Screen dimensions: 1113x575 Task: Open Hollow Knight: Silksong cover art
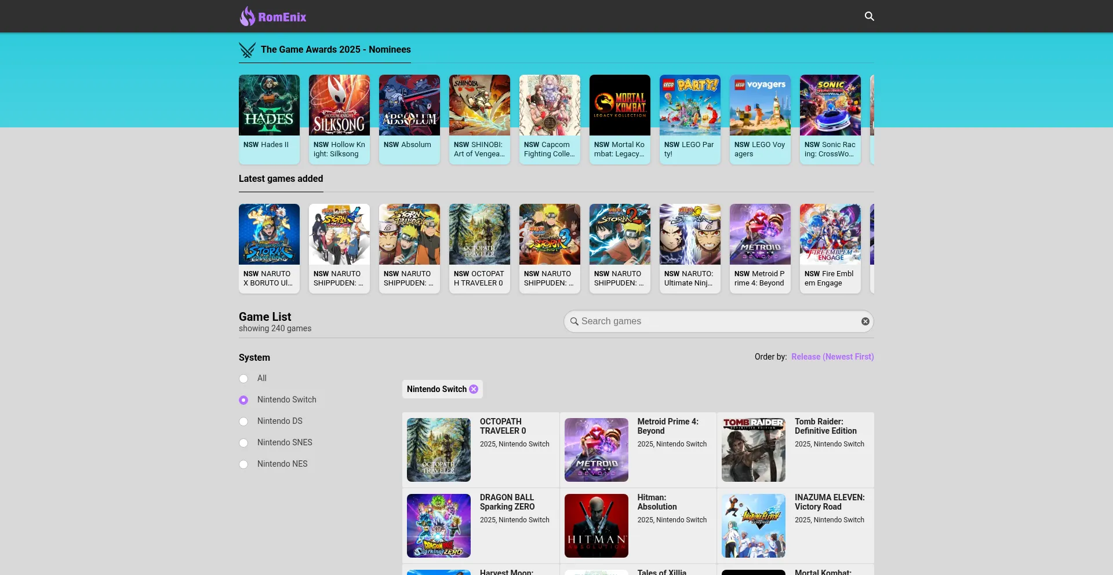tap(339, 105)
